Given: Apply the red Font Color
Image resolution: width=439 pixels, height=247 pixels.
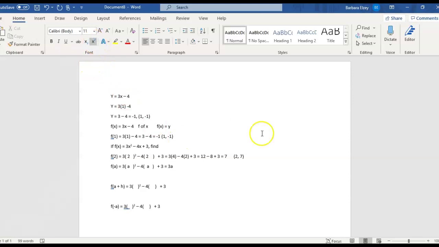Looking at the screenshot, I should (x=128, y=42).
